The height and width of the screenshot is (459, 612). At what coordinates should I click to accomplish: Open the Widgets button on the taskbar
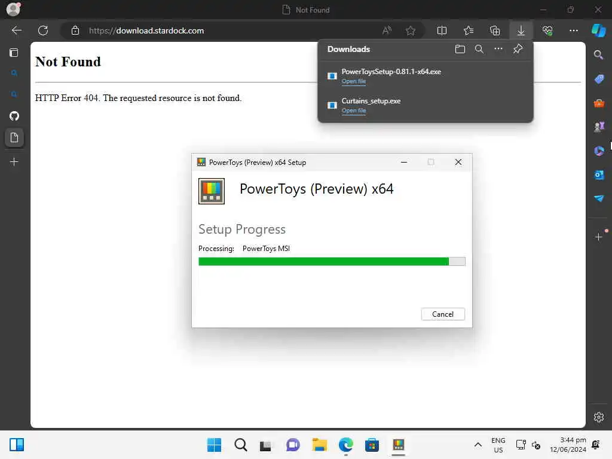pos(17,445)
